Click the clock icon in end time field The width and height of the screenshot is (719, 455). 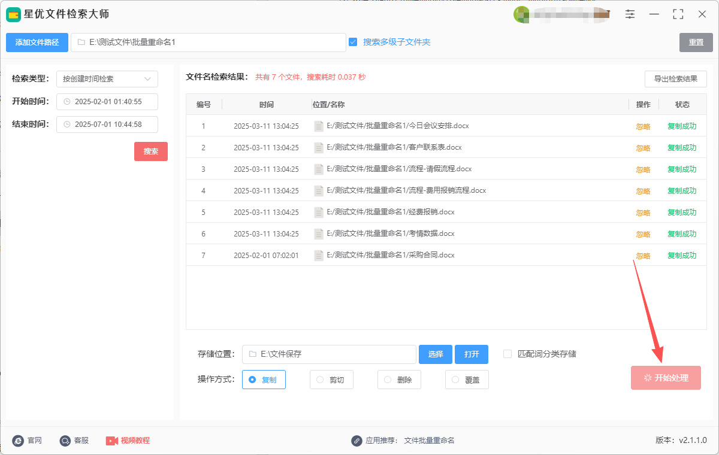pyautogui.click(x=67, y=125)
